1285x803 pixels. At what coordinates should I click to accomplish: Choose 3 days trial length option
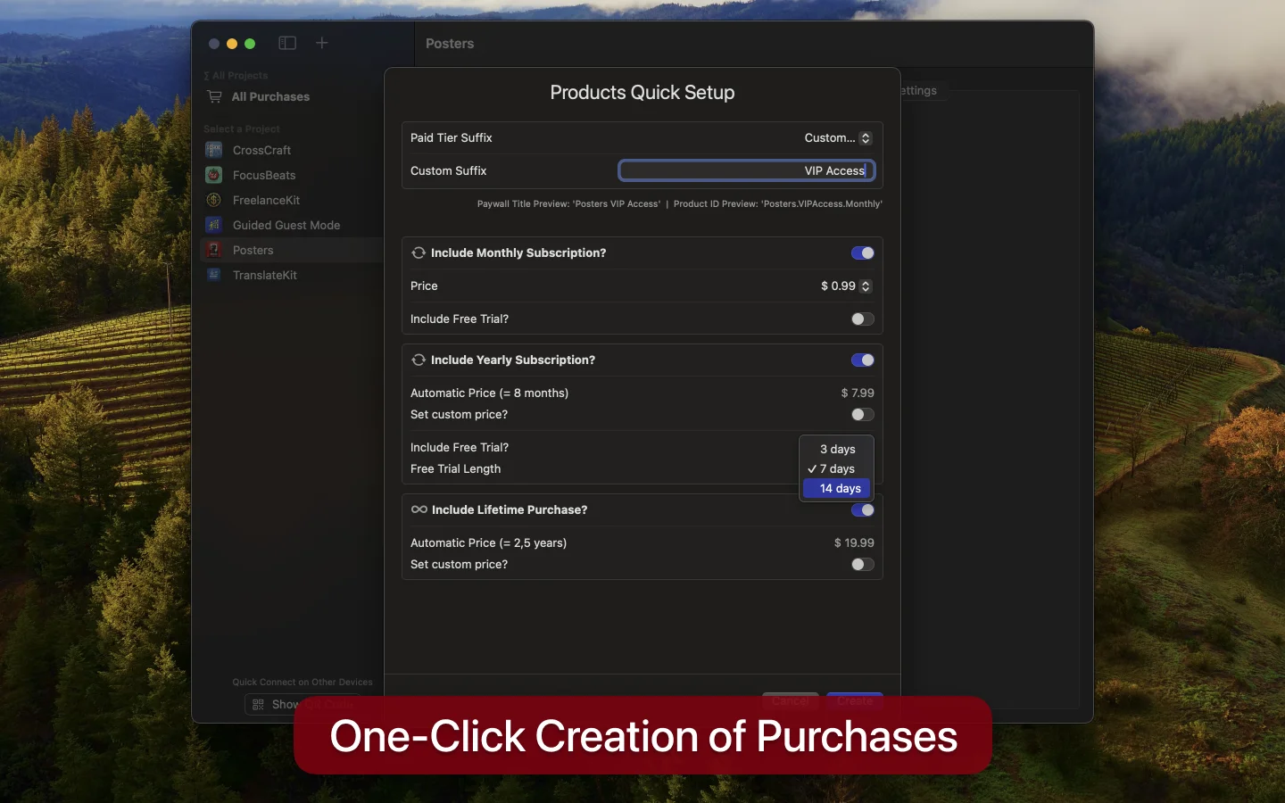[x=837, y=449]
